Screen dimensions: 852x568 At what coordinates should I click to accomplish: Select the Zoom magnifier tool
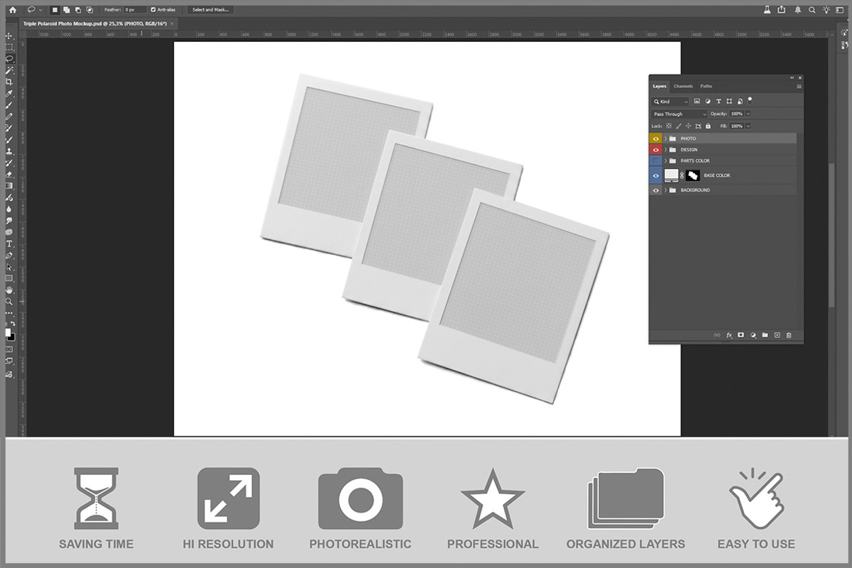9,301
